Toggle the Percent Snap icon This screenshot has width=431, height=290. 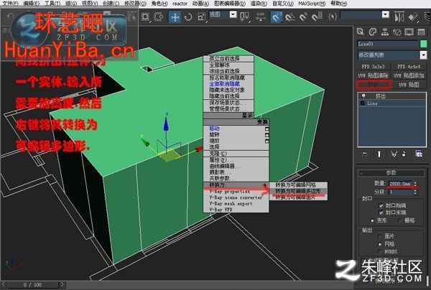(x=303, y=17)
